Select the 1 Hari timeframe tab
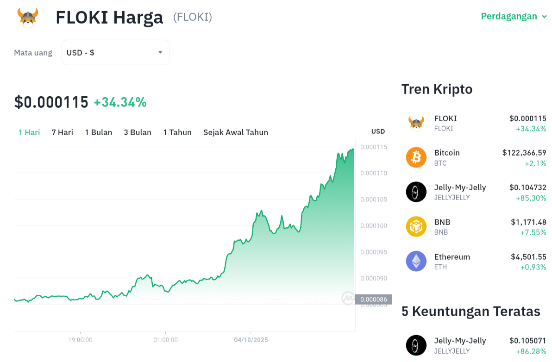The height and width of the screenshot is (362, 552). pyautogui.click(x=29, y=132)
